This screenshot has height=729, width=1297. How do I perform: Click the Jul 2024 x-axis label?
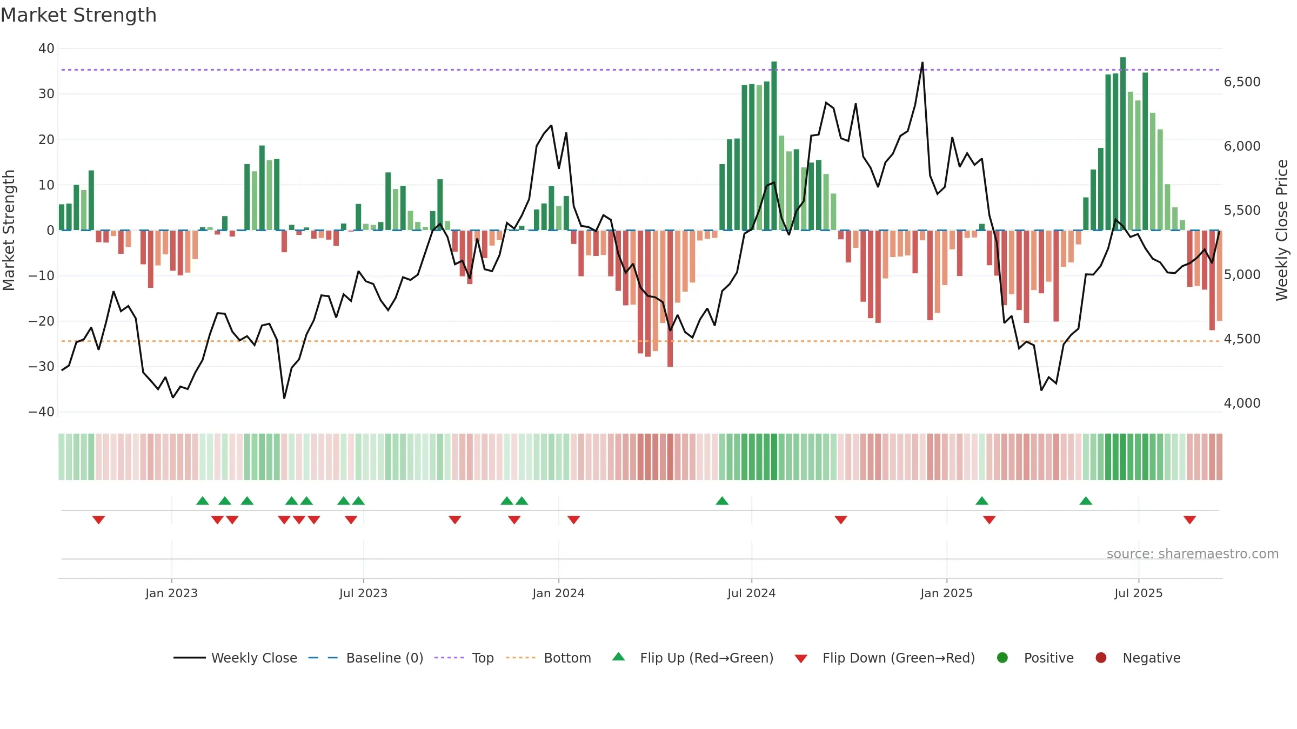tap(751, 593)
